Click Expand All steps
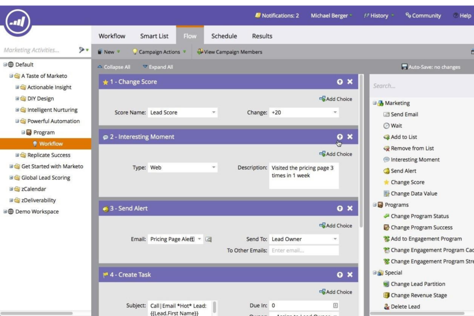This screenshot has width=474, height=316. pos(158,67)
